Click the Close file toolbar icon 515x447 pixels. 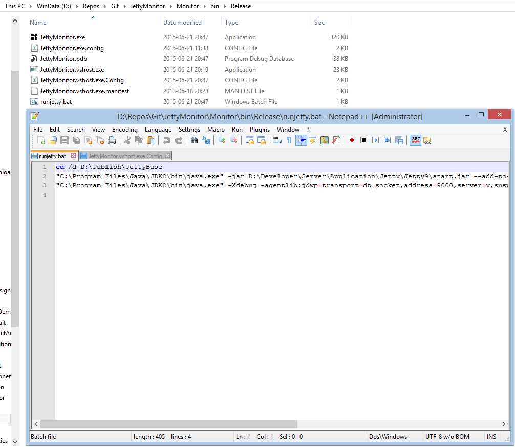click(x=88, y=141)
